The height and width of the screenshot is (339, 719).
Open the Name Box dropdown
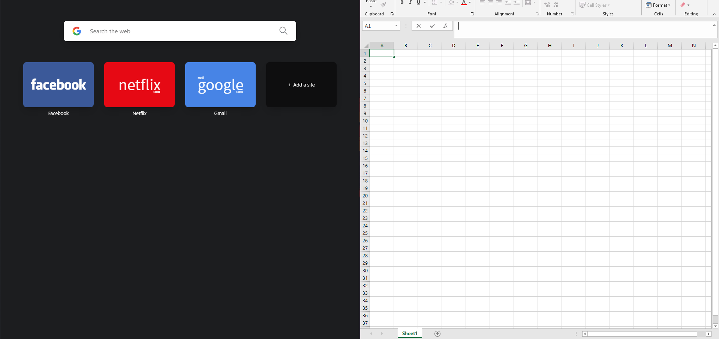click(396, 26)
